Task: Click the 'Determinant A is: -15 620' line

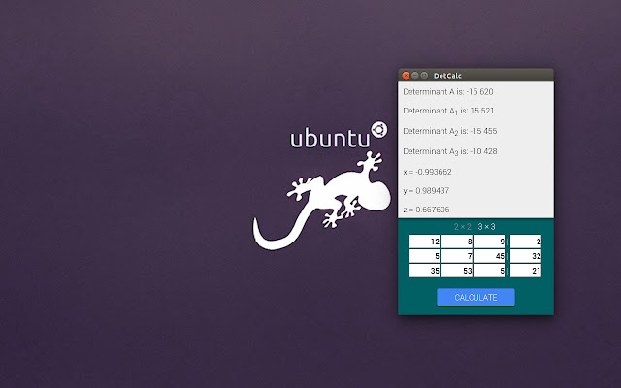Action: point(448,92)
